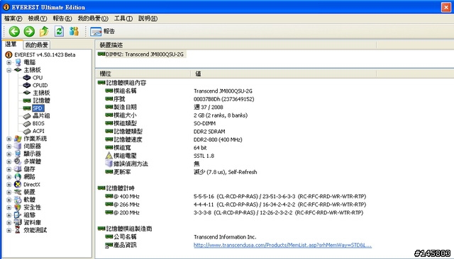The height and width of the screenshot is (259, 454).
Task: Select SPD in the tree
Action: coord(38,108)
